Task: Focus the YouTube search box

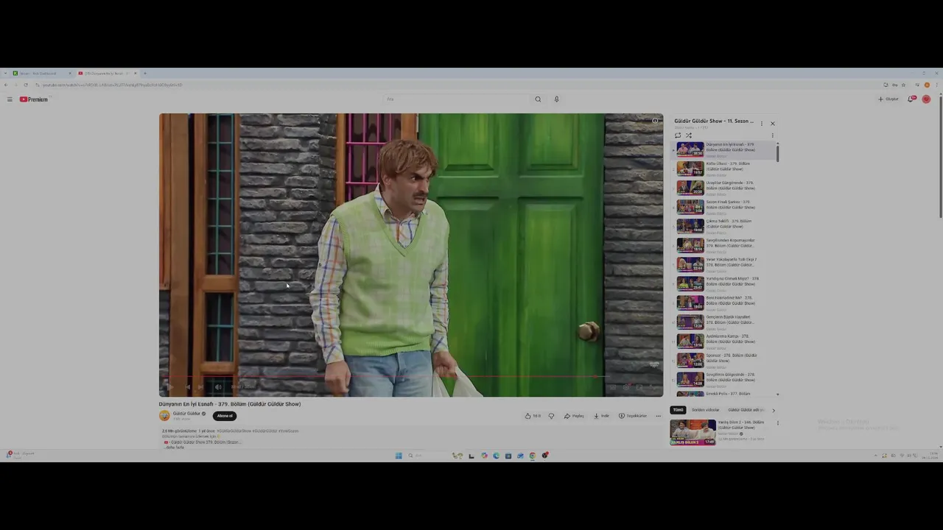Action: pos(457,99)
